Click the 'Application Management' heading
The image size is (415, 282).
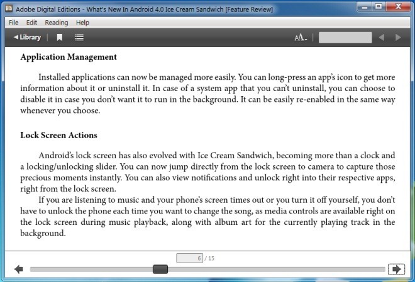pyautogui.click(x=69, y=57)
